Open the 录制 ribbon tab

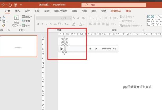(94, 11)
